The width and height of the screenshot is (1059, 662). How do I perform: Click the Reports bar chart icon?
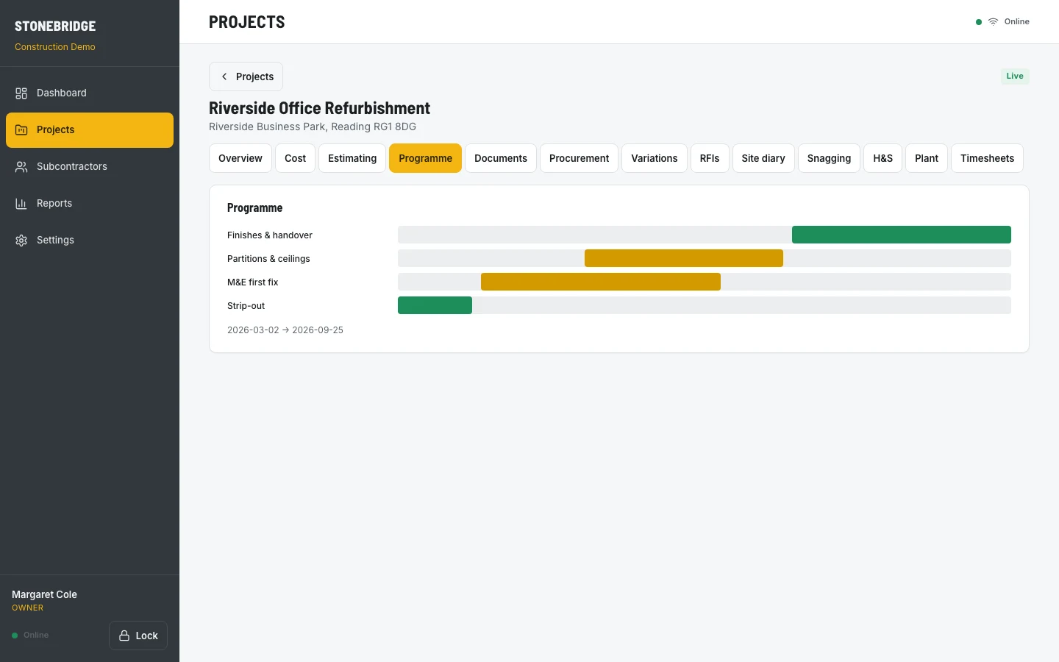tap(21, 204)
